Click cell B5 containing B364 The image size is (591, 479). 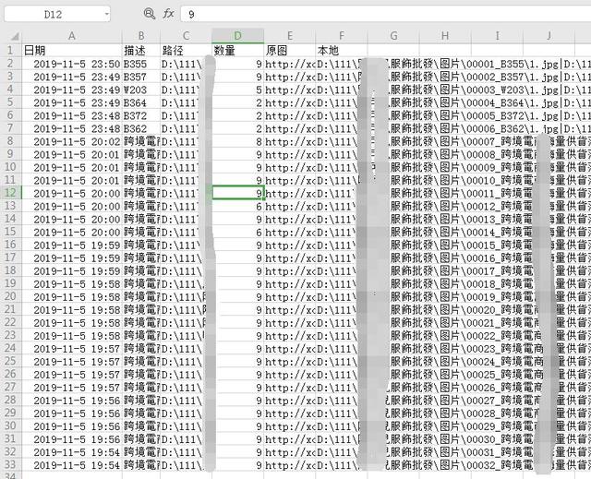(141, 102)
